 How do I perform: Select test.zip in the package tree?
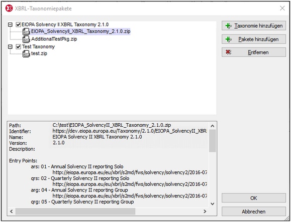point(39,54)
